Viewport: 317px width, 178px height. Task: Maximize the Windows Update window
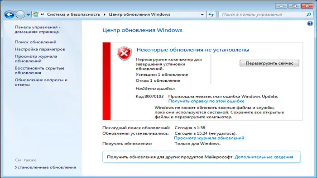pos(294,6)
